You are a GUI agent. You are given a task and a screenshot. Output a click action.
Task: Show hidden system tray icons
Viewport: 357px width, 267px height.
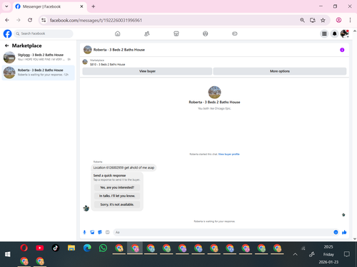[295, 254]
